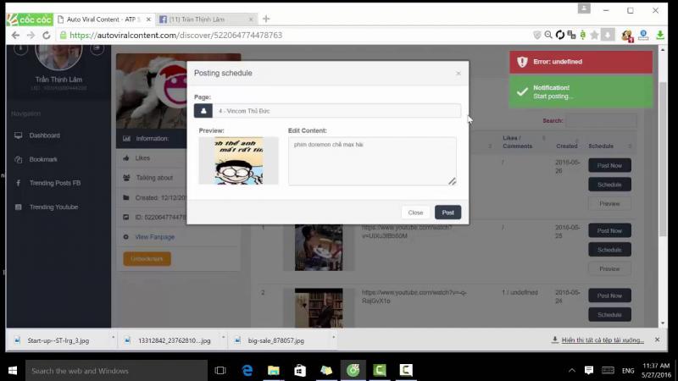Click the Doremon preview thumbnail
678x381 pixels.
pos(239,161)
